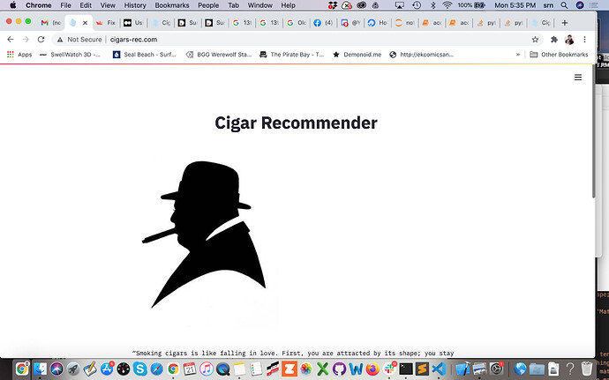Screen dimensions: 609x380
Task: Click the Bluetooth menu bar icon
Action: [433, 5]
